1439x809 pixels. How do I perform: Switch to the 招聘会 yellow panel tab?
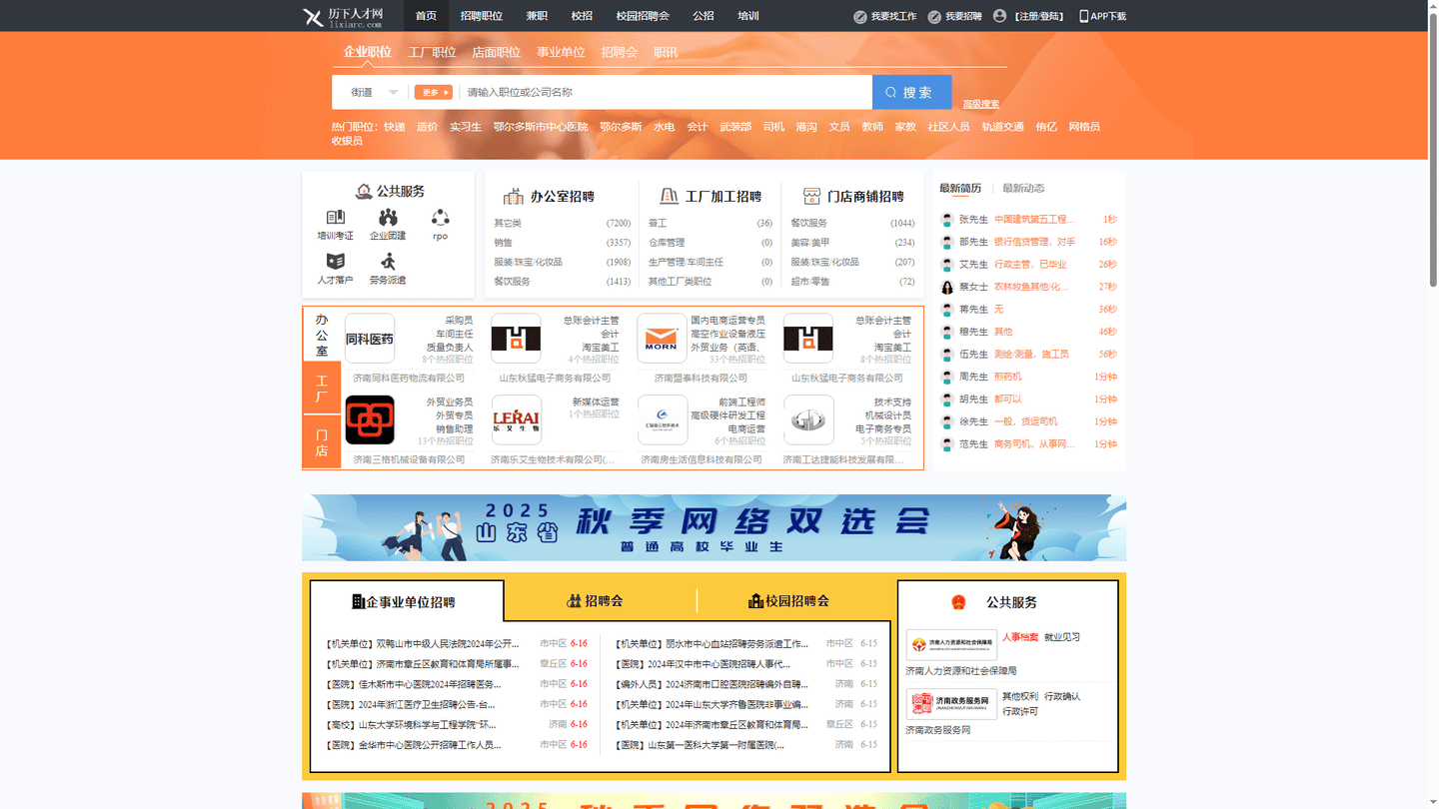[595, 600]
